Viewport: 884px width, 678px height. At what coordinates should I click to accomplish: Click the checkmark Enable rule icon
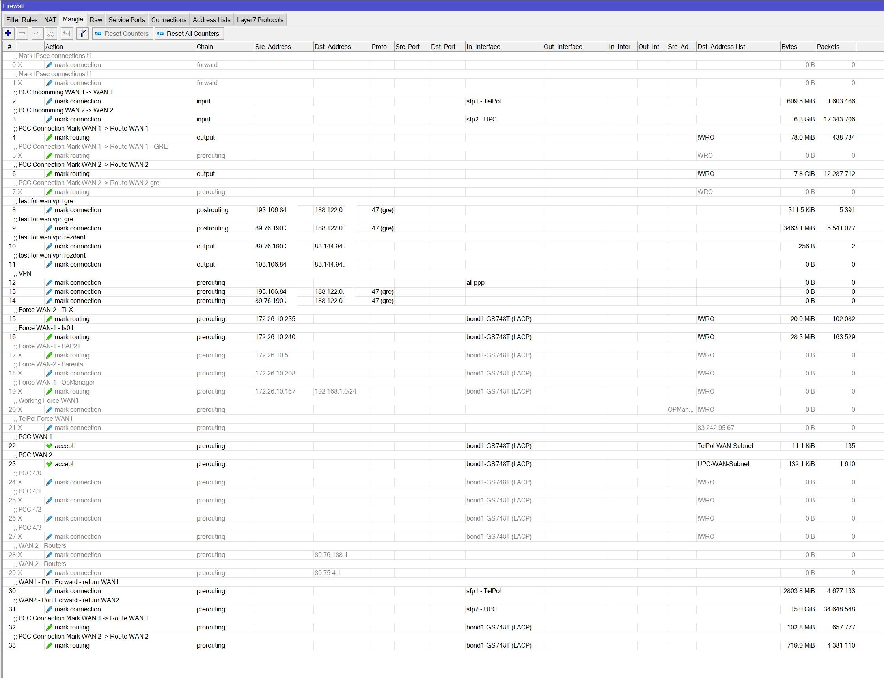pos(37,34)
